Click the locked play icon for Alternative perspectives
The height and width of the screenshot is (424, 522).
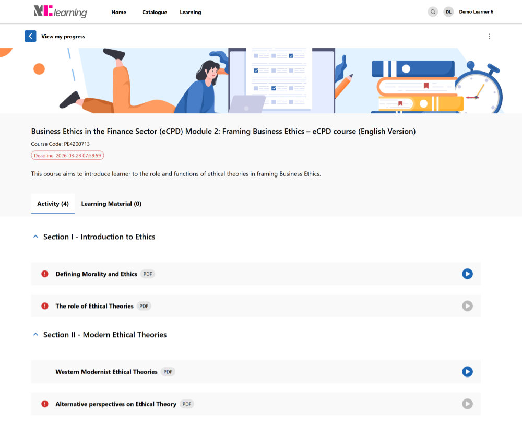[467, 404]
